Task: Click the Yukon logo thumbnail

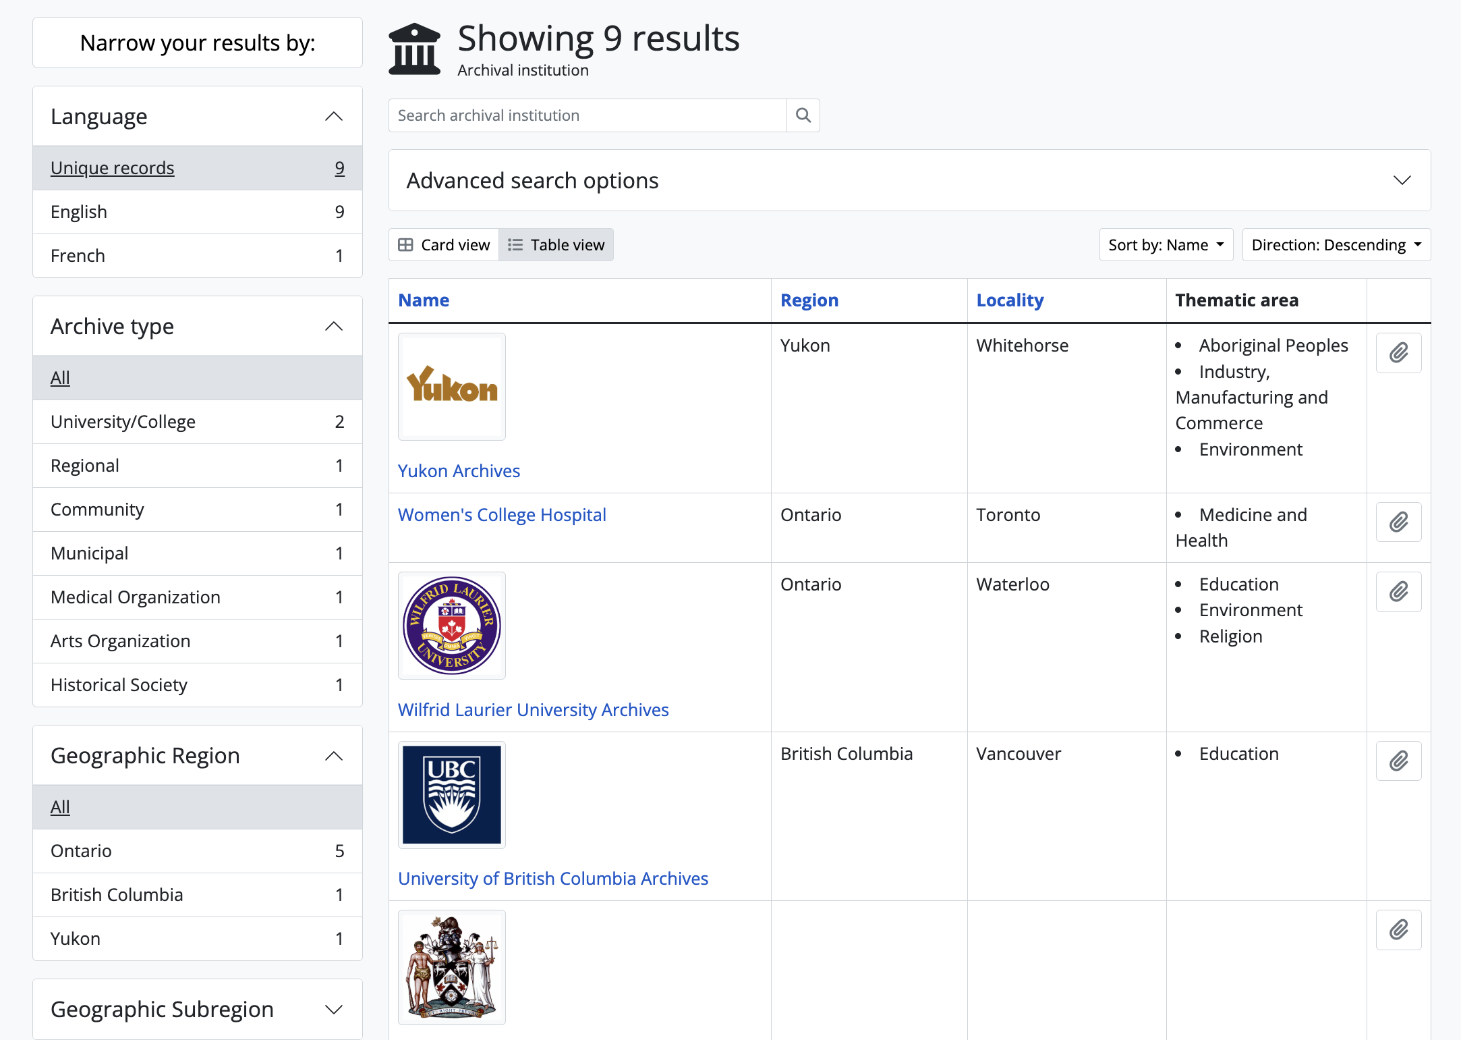Action: pyautogui.click(x=452, y=387)
